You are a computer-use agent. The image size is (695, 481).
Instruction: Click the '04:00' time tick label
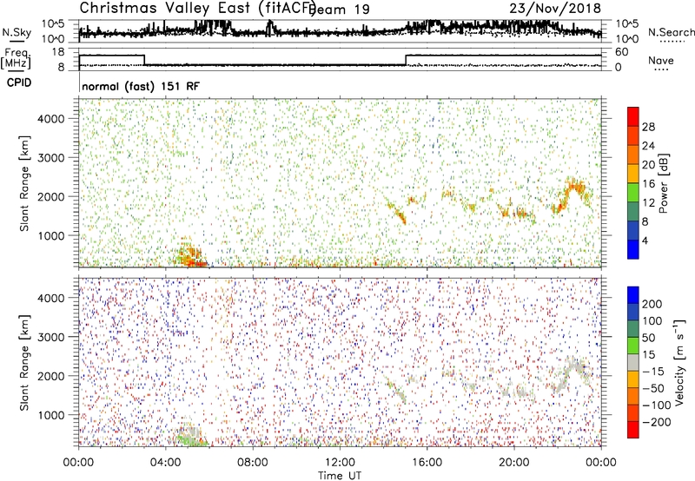[166, 463]
